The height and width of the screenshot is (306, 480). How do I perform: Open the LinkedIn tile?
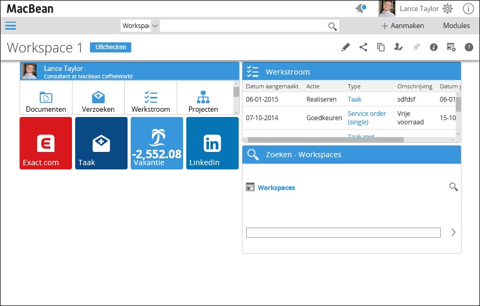(x=212, y=143)
